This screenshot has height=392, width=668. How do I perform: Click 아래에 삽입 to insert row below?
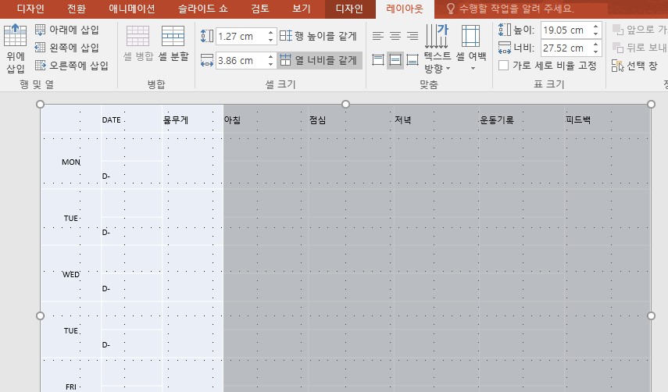coord(67,30)
